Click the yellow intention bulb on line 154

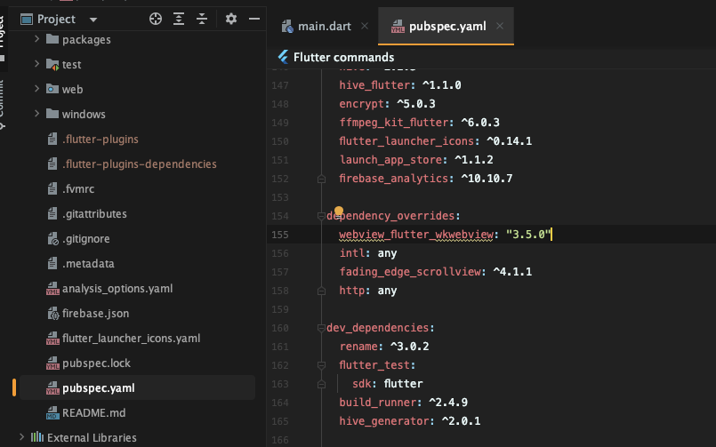pyautogui.click(x=338, y=211)
